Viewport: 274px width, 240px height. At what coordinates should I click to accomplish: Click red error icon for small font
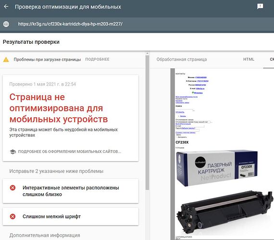pyautogui.click(x=12, y=216)
